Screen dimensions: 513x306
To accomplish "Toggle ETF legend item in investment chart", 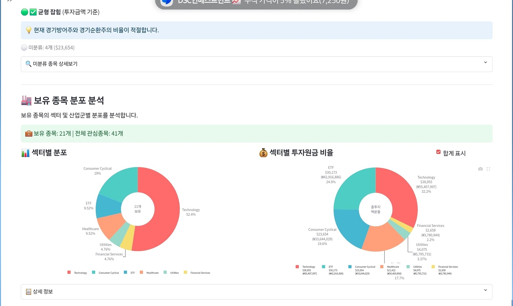I will 331,267.
